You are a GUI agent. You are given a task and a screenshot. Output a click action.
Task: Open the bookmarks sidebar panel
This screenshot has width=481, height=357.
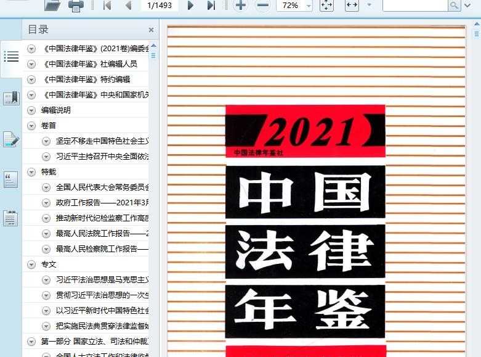11,98
